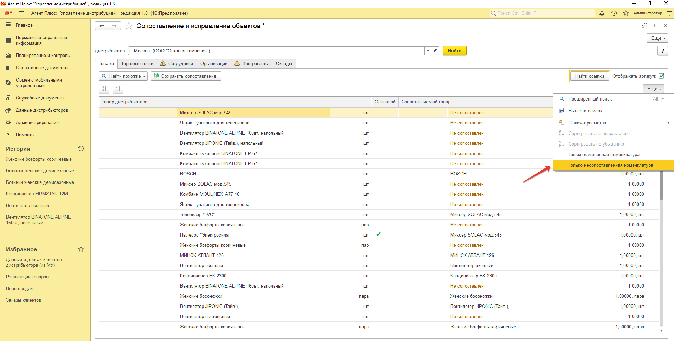Expand the Дистрибьютор dropdown arrow

pyautogui.click(x=428, y=51)
